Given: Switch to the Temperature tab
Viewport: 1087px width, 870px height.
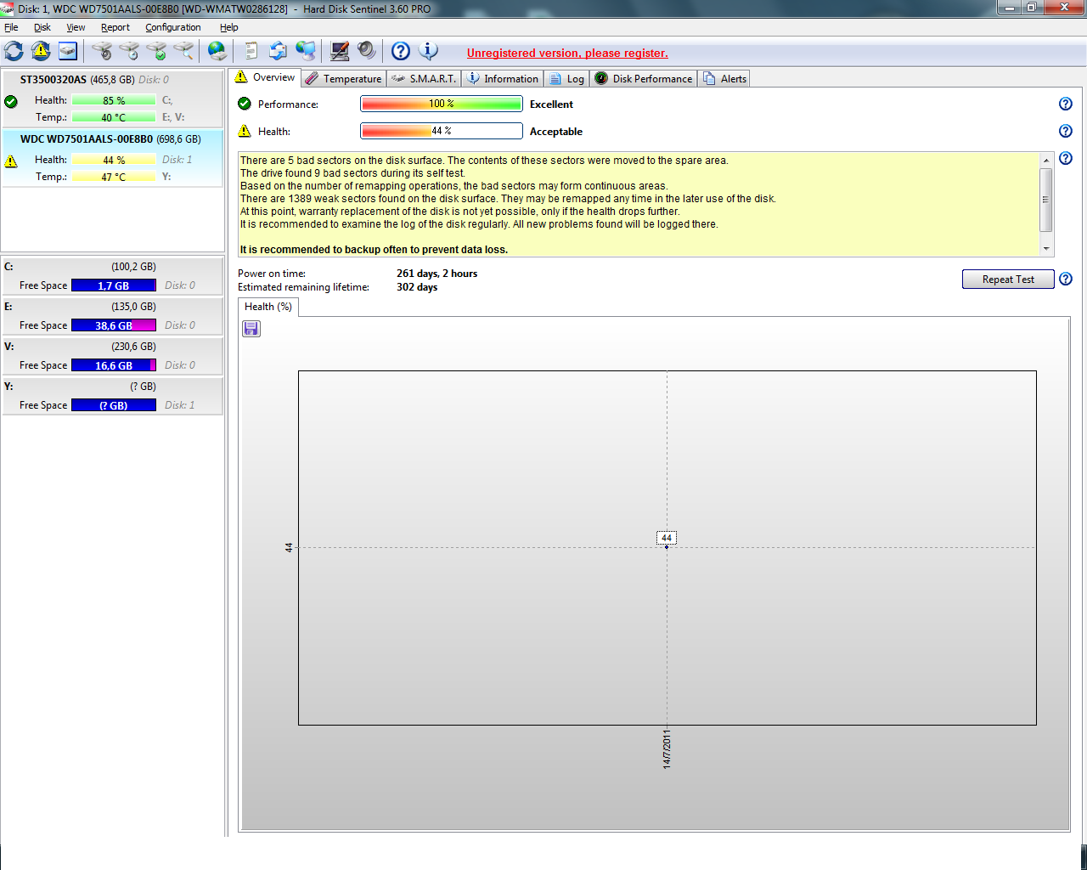Looking at the screenshot, I should click(344, 79).
